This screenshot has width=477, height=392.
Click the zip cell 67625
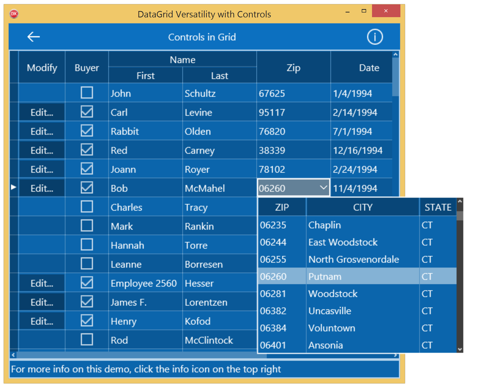[293, 94]
